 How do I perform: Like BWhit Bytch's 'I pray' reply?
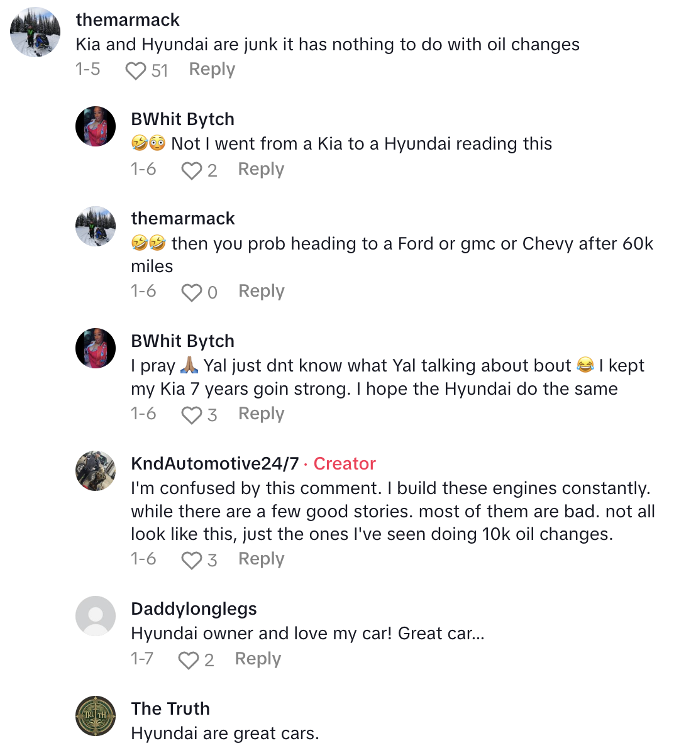click(x=191, y=415)
